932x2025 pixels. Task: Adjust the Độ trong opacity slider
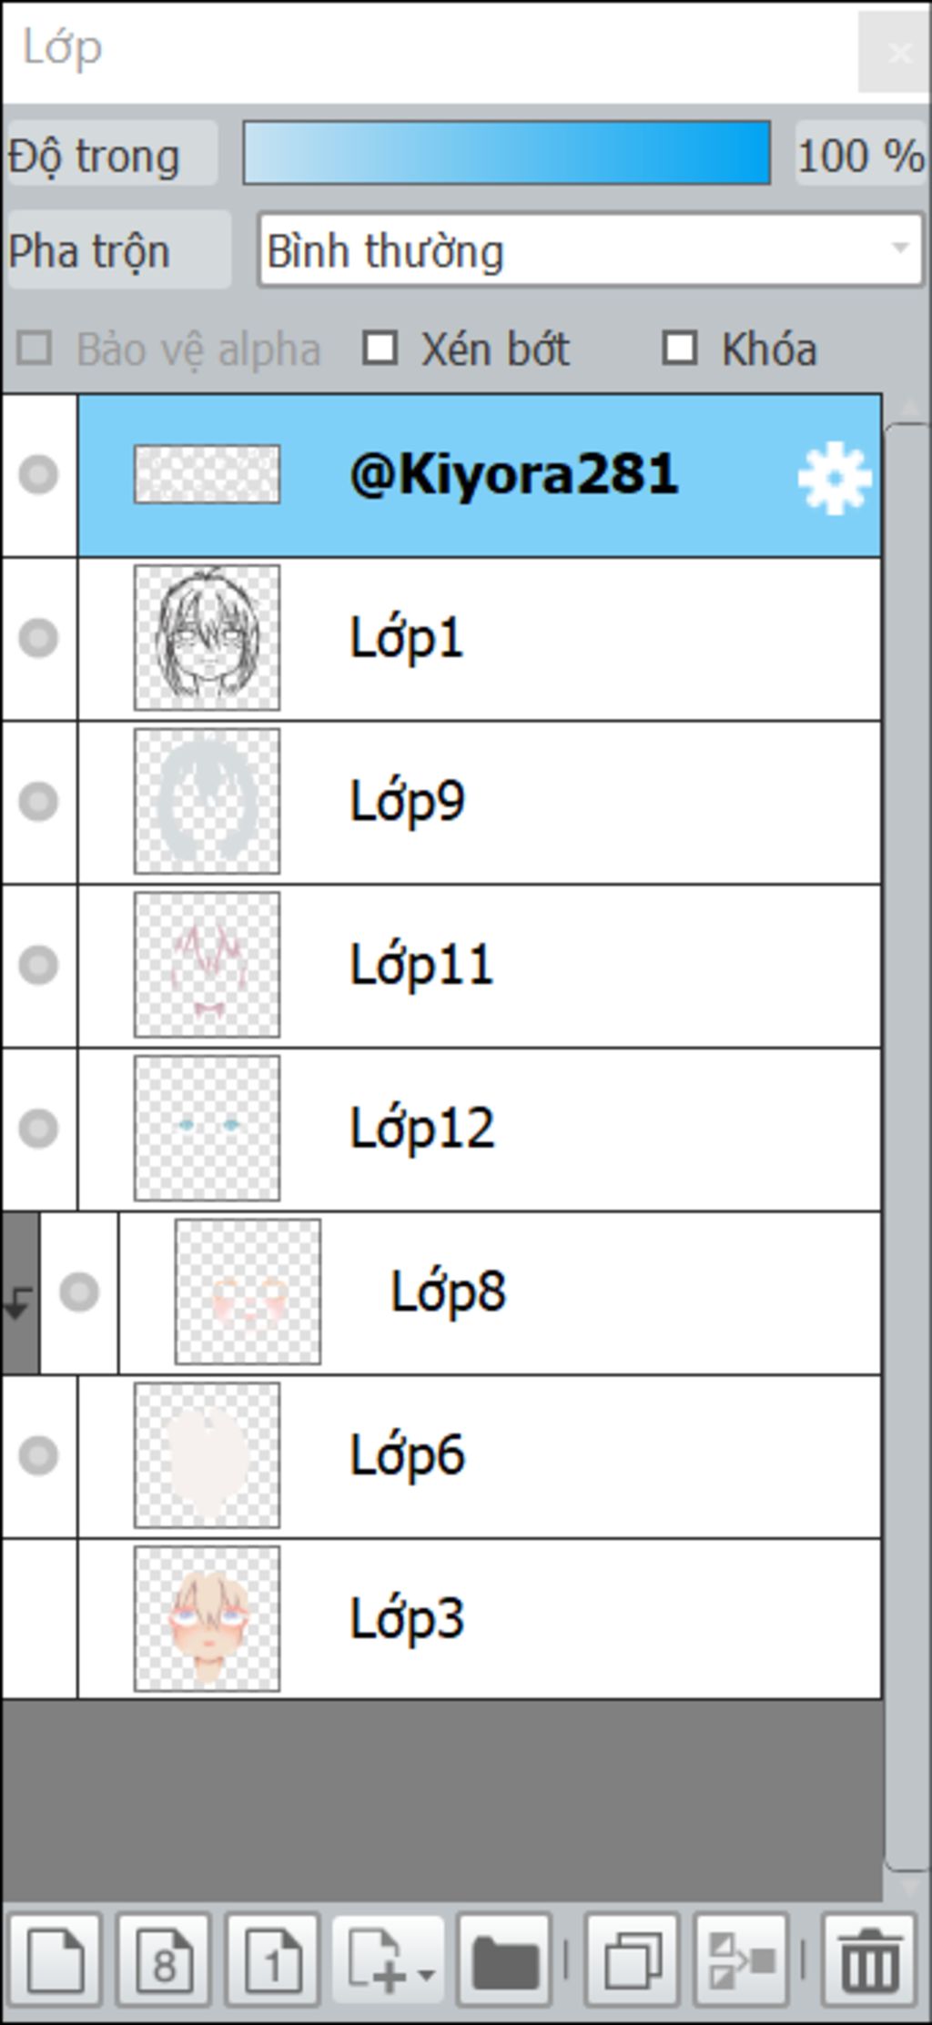click(x=507, y=153)
